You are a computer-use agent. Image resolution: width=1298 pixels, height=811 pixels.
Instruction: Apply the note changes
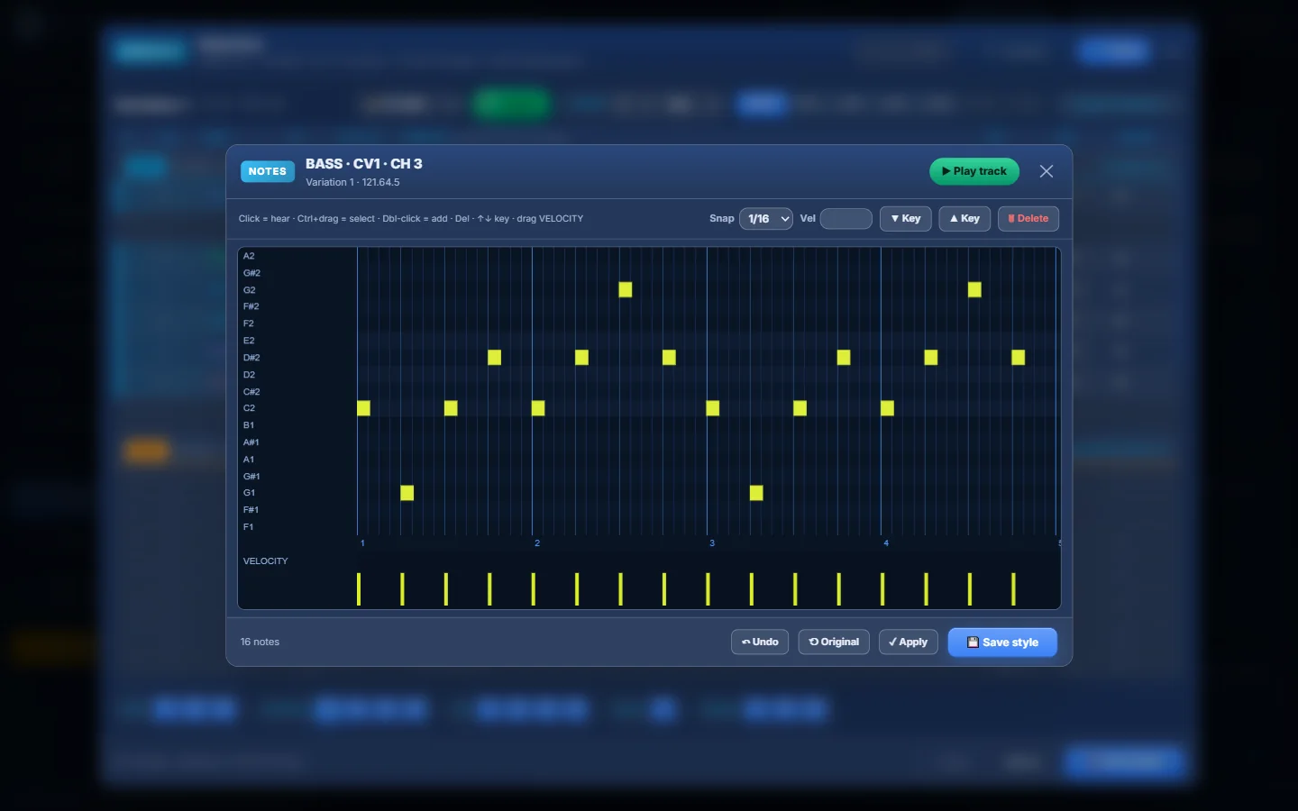point(909,642)
